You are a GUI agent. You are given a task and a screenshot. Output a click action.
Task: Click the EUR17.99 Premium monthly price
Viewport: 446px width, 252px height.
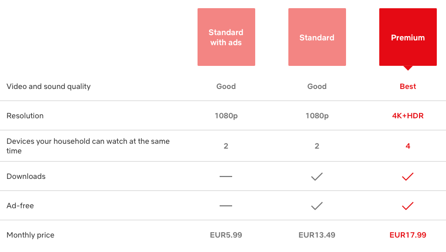click(x=408, y=235)
